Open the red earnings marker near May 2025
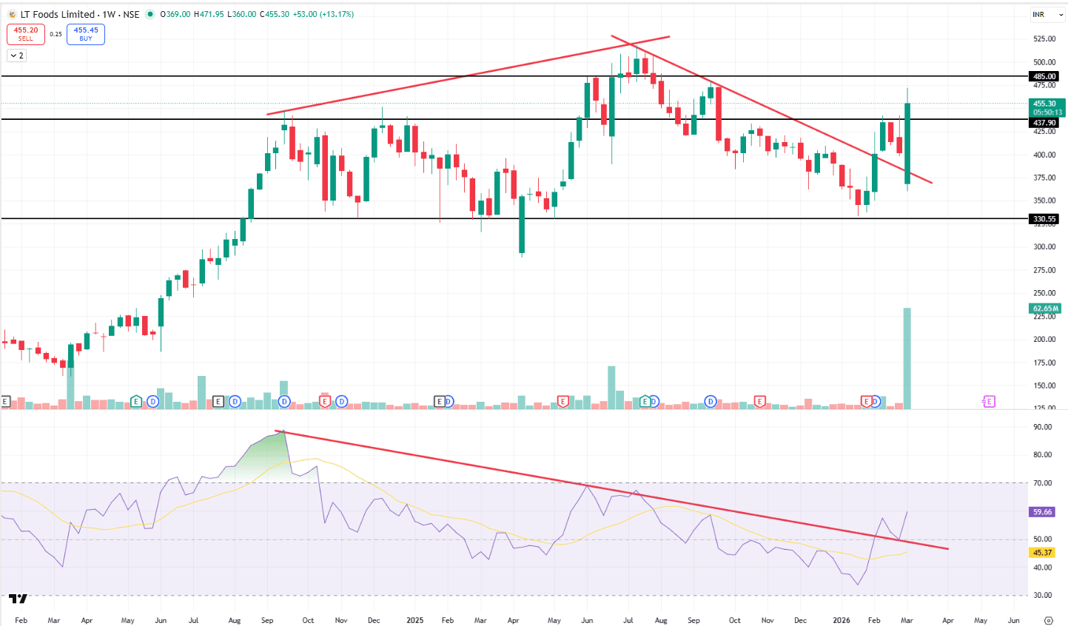This screenshot has width=1068, height=626. 562,401
